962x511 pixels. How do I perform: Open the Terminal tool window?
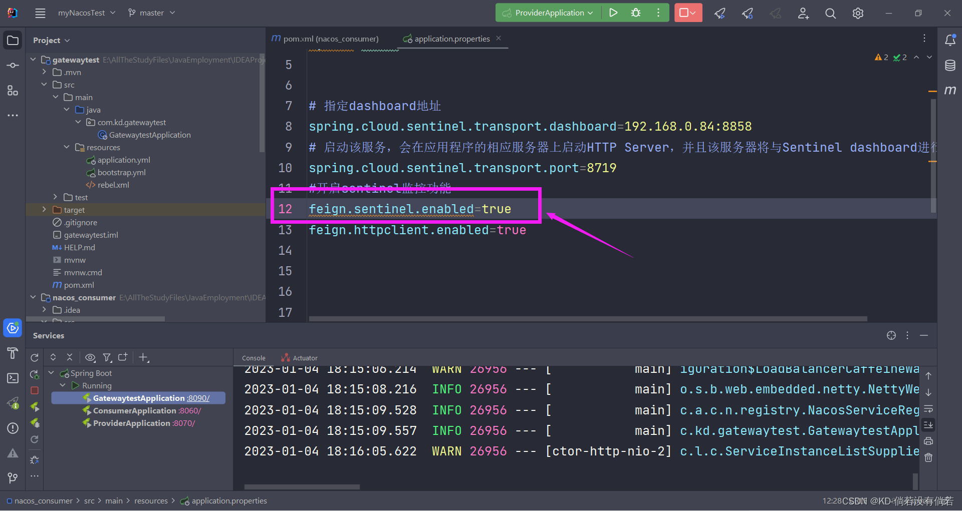point(13,378)
